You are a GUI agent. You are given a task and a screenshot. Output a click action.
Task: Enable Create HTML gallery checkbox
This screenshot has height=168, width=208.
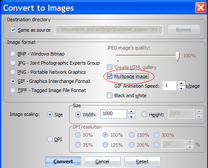pyautogui.click(x=109, y=67)
